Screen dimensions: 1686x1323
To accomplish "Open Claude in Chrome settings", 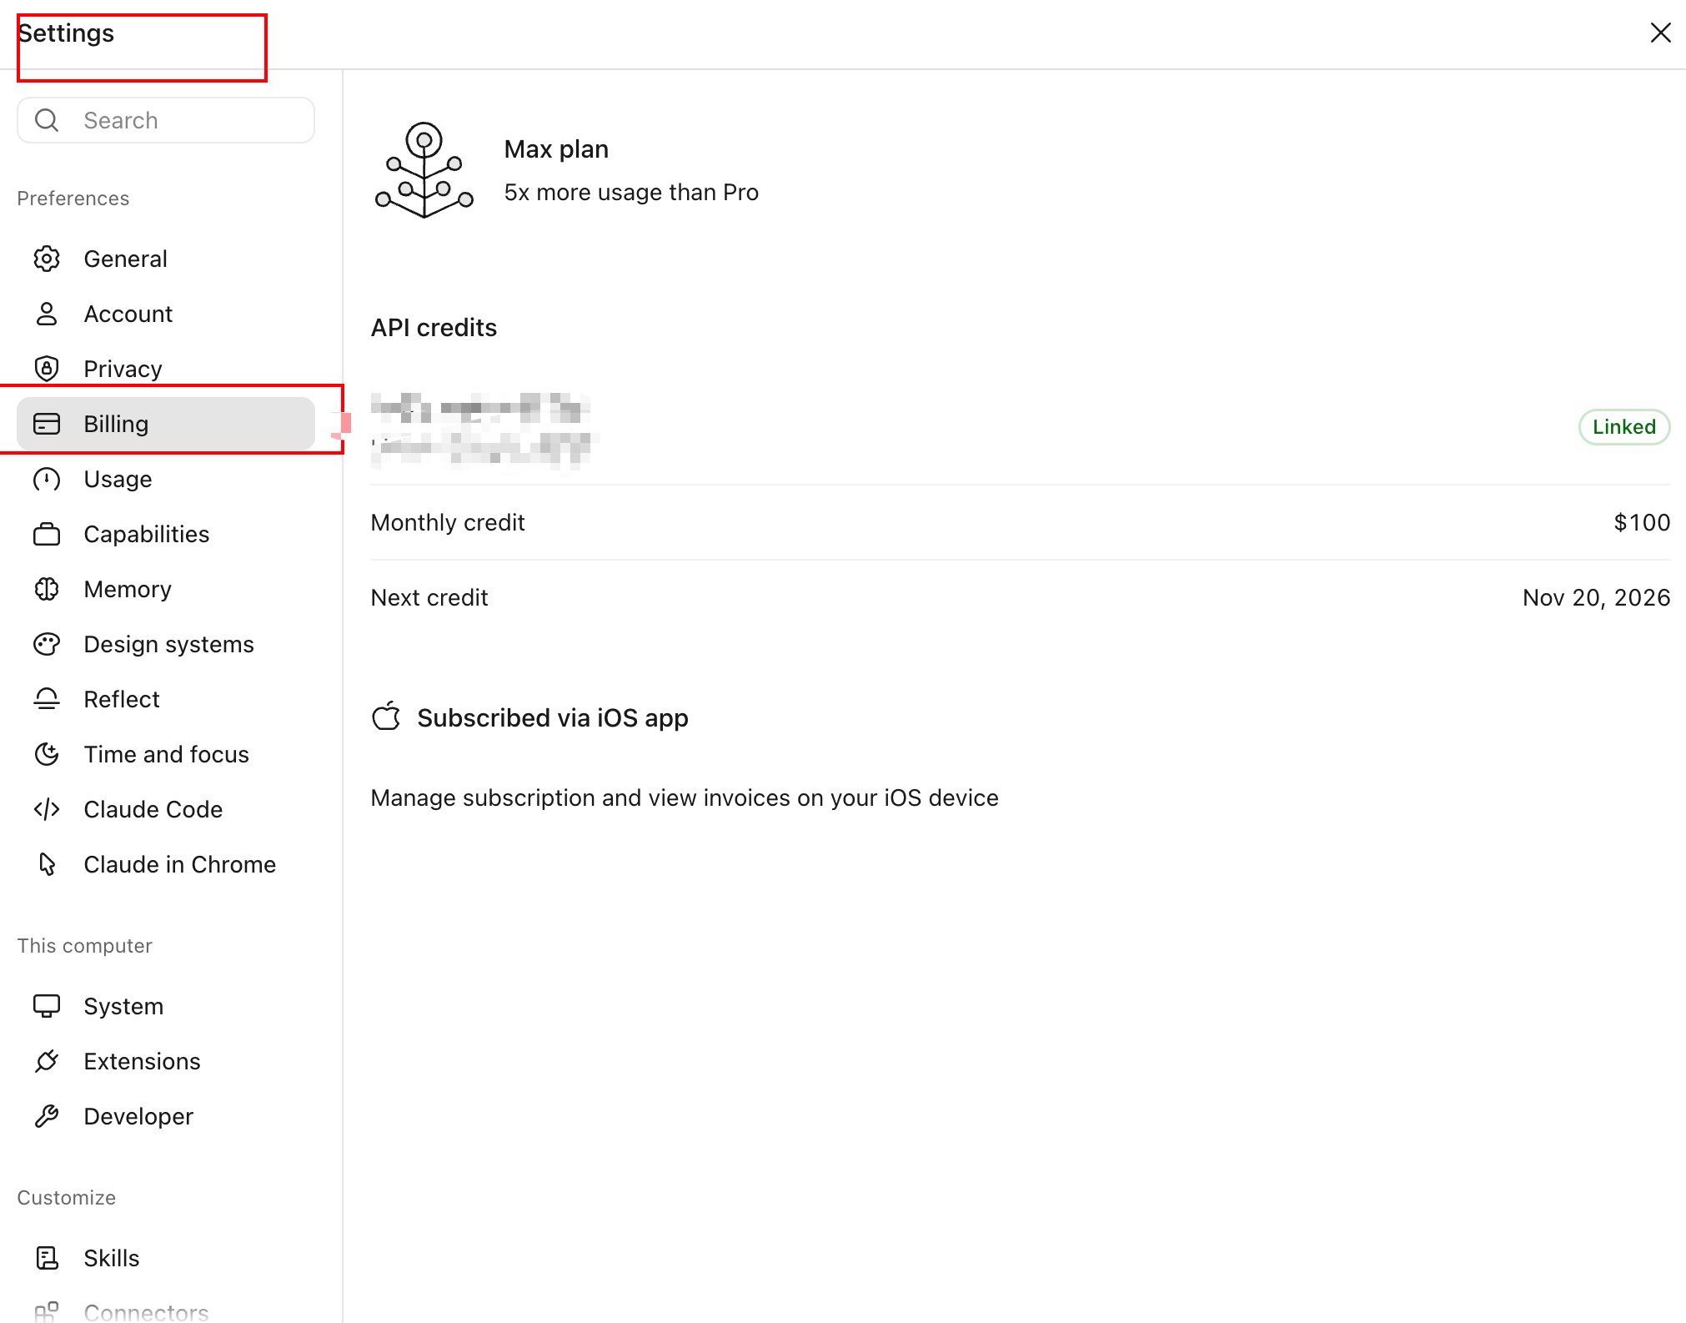I will pyautogui.click(x=166, y=864).
